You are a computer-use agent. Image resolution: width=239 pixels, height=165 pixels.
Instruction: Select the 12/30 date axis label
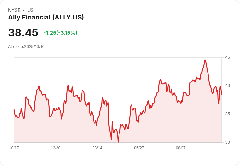[56, 148]
